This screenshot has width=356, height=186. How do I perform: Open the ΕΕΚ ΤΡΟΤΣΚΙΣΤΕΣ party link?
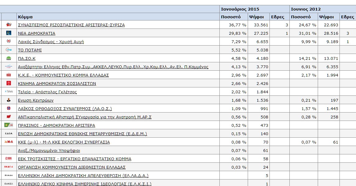click(75, 159)
